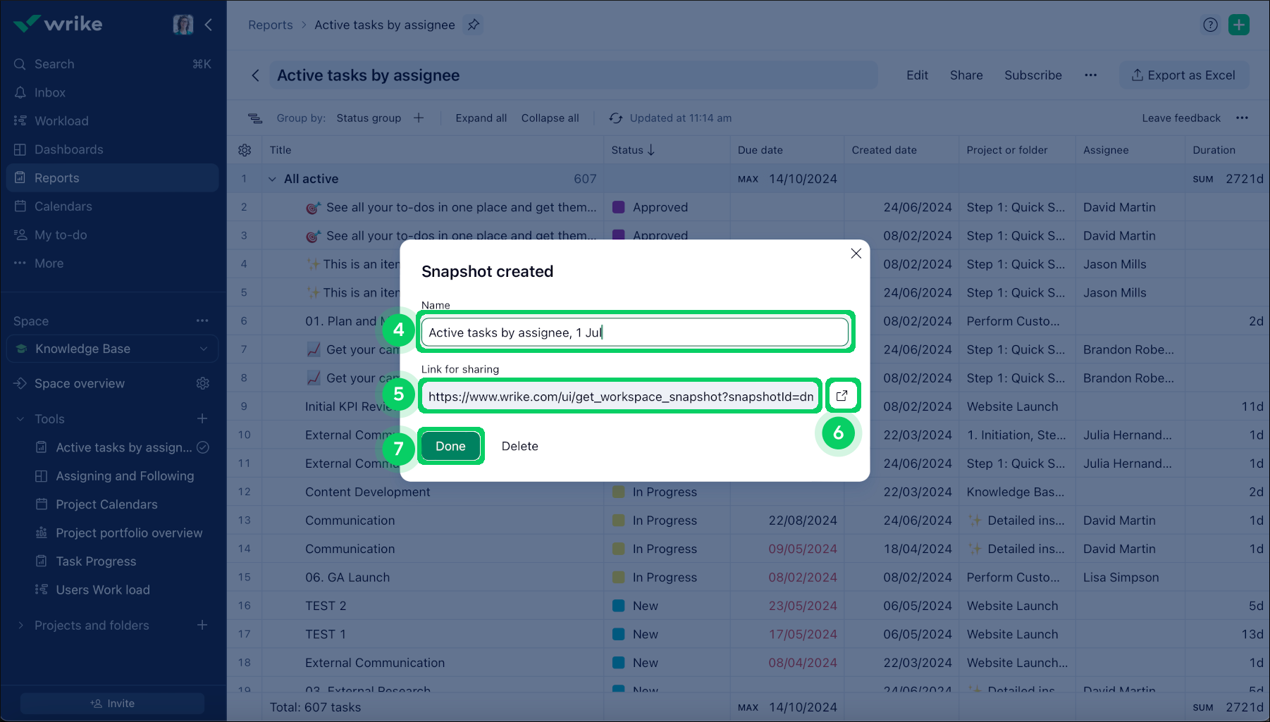Close the Snapshot created dialog
The height and width of the screenshot is (722, 1270).
856,254
